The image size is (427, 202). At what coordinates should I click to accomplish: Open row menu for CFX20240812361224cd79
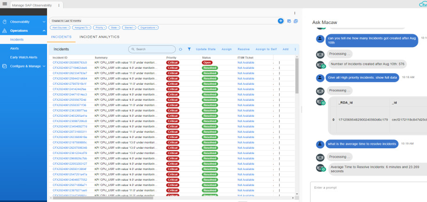pyautogui.click(x=279, y=153)
